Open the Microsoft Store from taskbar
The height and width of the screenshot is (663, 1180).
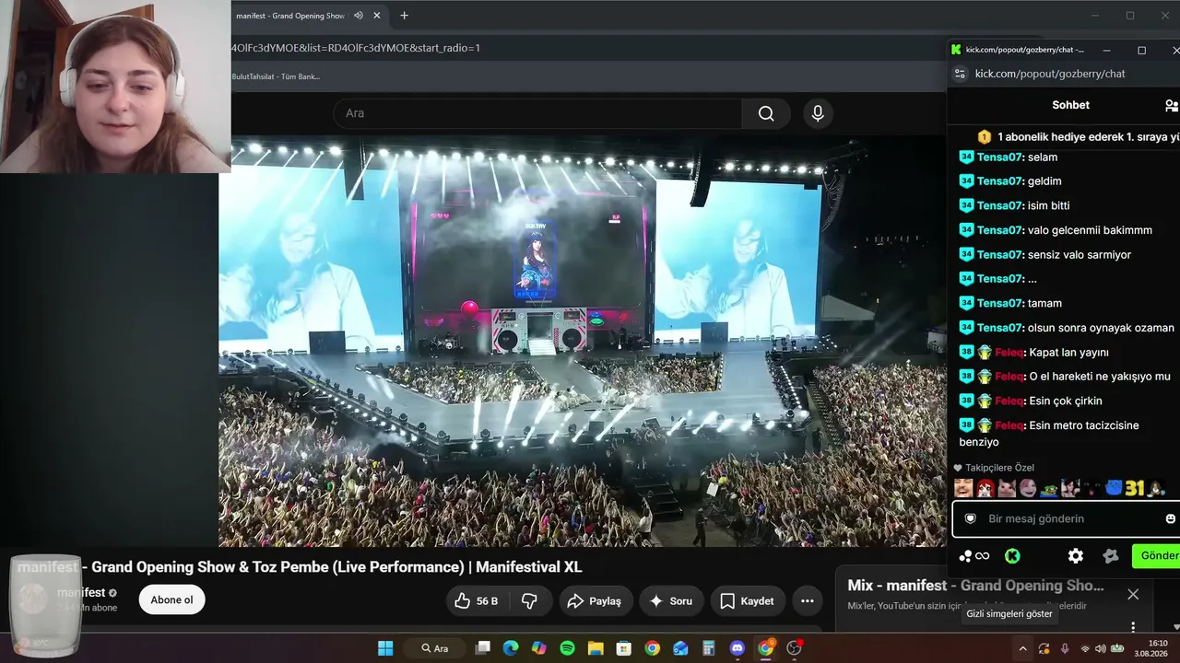[624, 648]
